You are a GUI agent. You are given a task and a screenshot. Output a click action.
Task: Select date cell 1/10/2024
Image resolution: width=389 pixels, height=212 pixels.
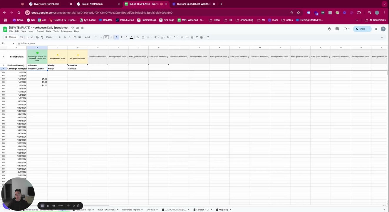(17, 101)
